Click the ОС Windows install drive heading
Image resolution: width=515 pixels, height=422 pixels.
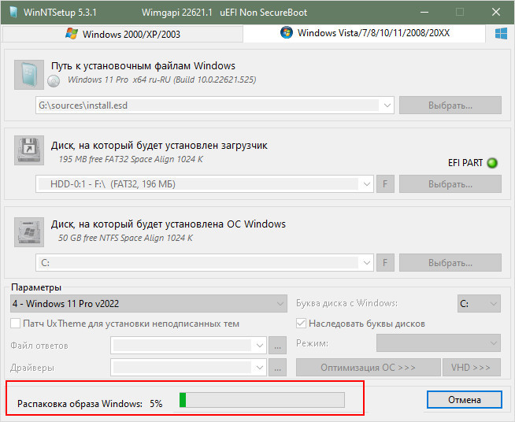tap(169, 224)
